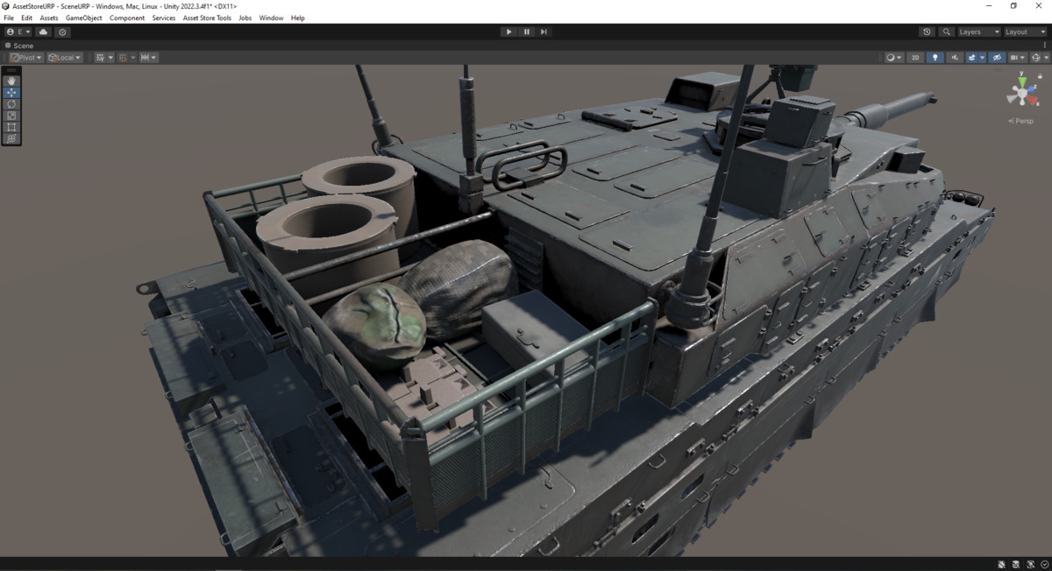Open undo history via the clock icon
This screenshot has width=1052, height=571.
tap(927, 32)
